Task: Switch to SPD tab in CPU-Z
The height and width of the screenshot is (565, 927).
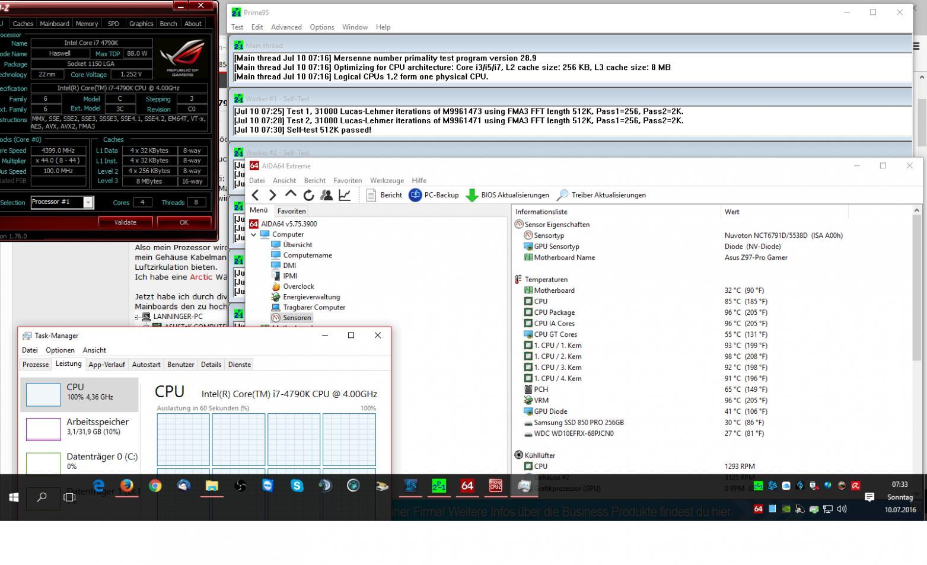Action: [113, 24]
